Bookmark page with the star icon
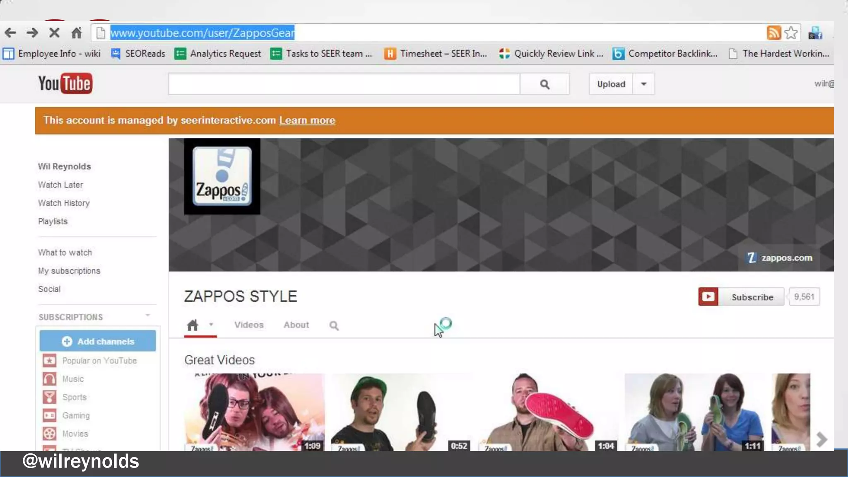This screenshot has height=477, width=848. pos(791,33)
